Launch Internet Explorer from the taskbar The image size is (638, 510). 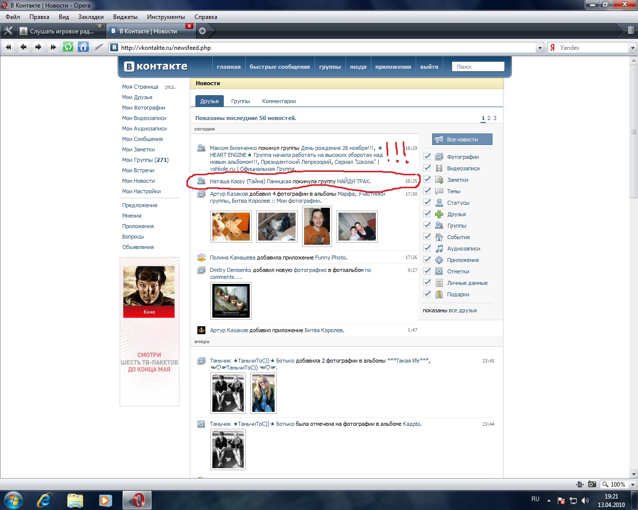(44, 500)
